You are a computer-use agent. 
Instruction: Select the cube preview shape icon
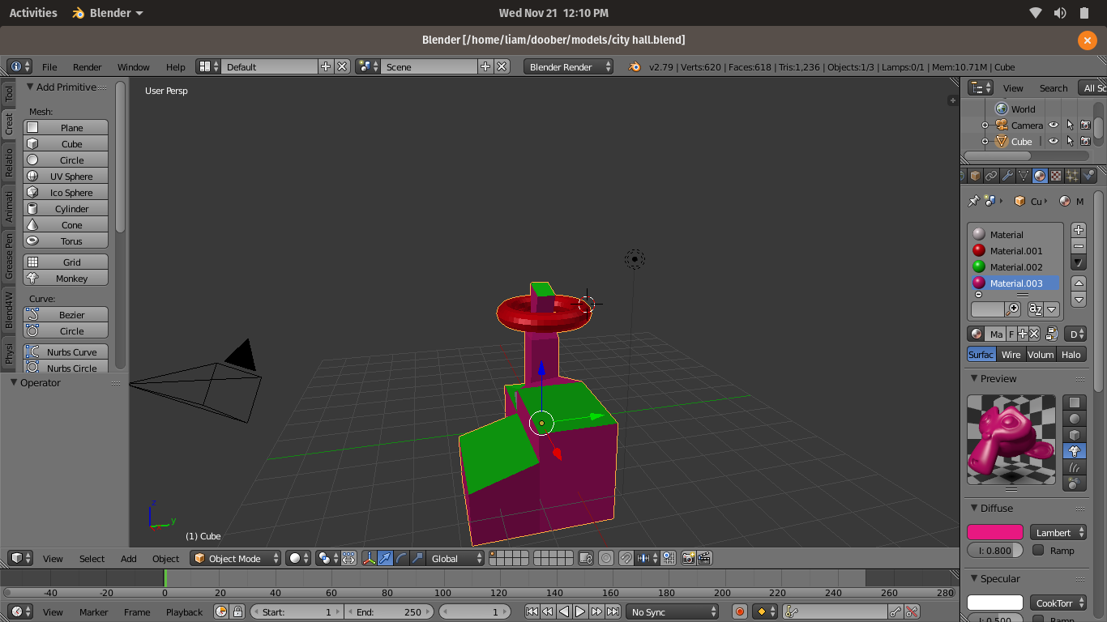pos(1075,435)
